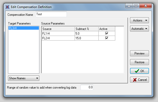Click the application icon in title bar
Screen dimensions: 158x102
[7, 7]
